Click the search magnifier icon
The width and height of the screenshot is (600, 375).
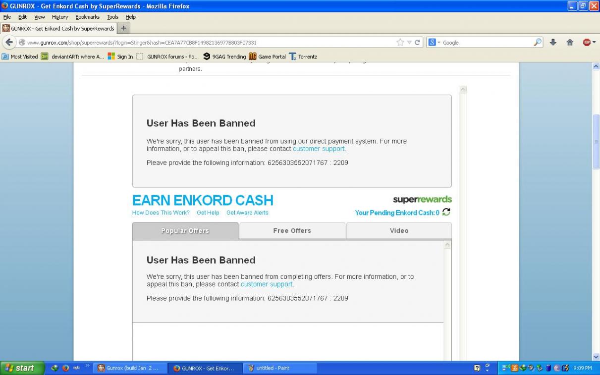coord(538,43)
